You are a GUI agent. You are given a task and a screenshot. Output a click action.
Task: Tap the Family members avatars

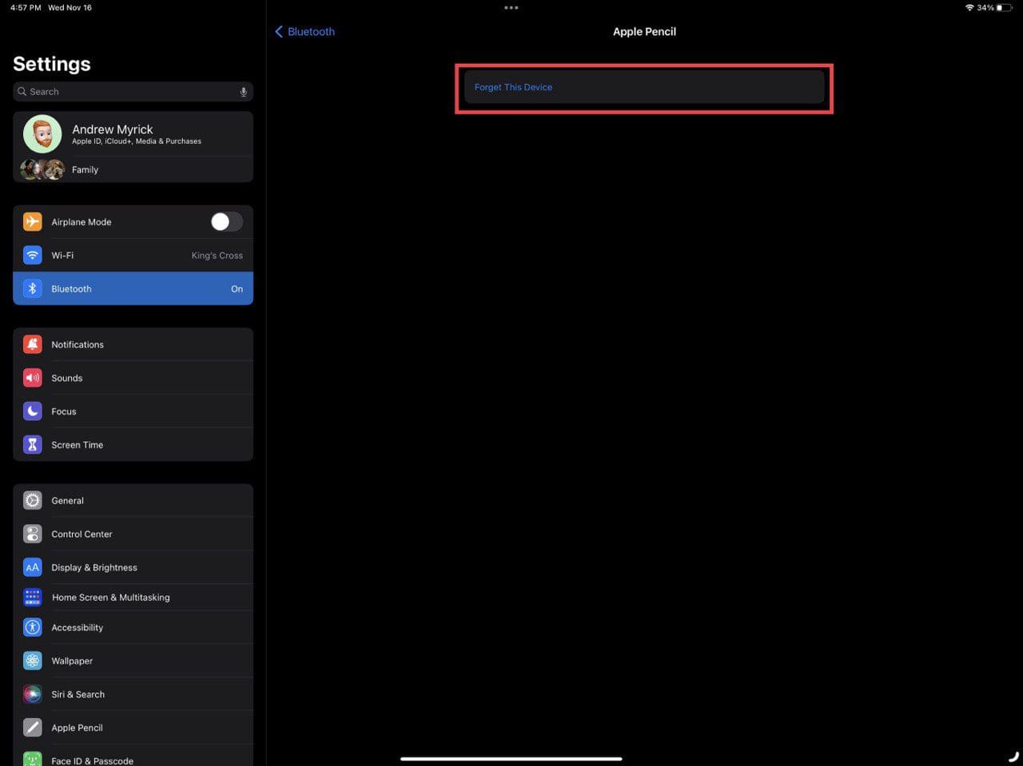point(42,169)
